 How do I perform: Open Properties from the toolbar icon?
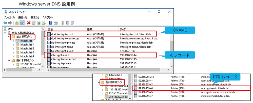point(34,23)
